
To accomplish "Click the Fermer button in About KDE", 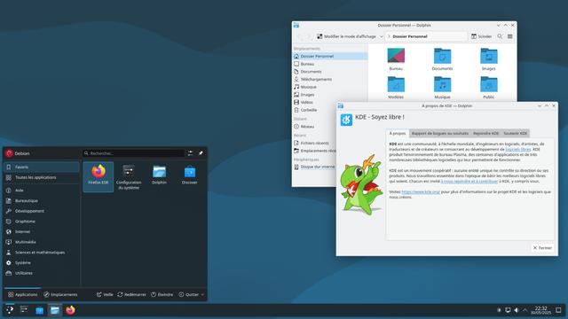I will coord(542,248).
